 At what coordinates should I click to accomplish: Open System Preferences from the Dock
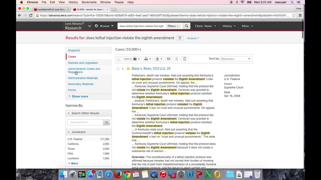coord(181,174)
